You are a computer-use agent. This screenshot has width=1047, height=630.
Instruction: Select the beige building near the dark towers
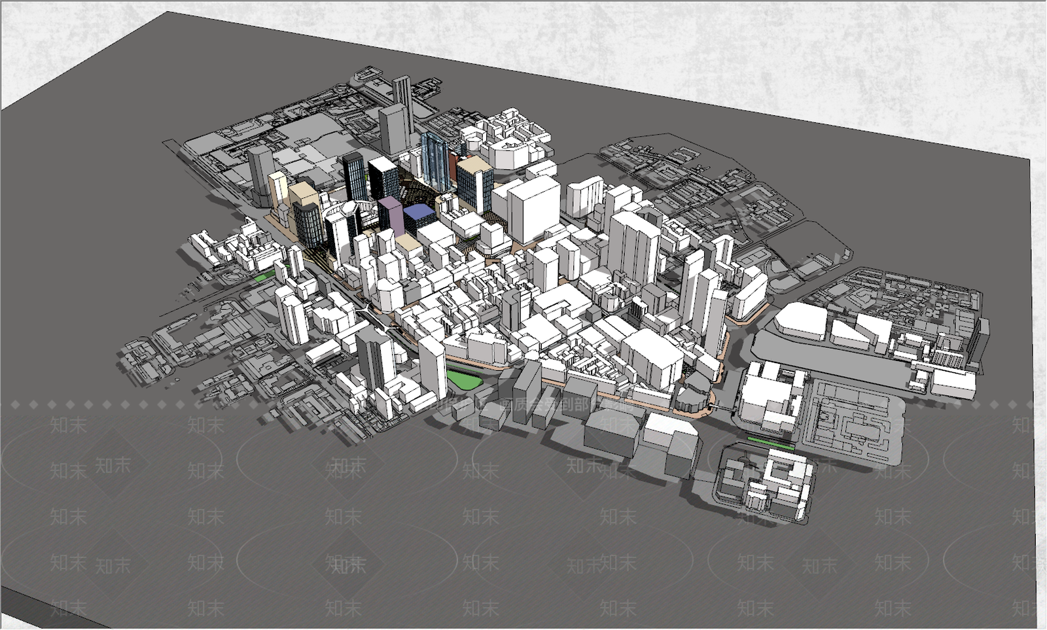click(x=304, y=196)
